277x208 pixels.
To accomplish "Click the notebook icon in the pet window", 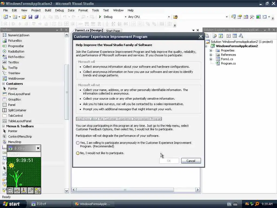I will (10, 190).
